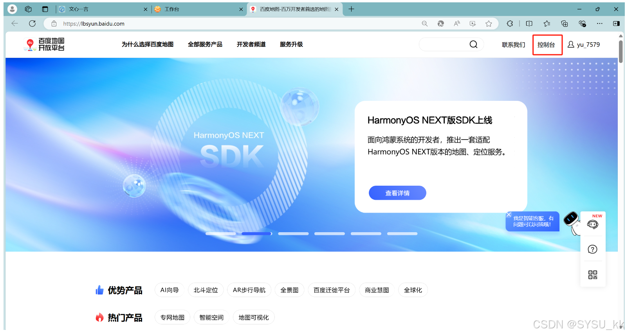This screenshot has width=626, height=335.
Task: Click the read aloud icon
Action: pos(457,23)
